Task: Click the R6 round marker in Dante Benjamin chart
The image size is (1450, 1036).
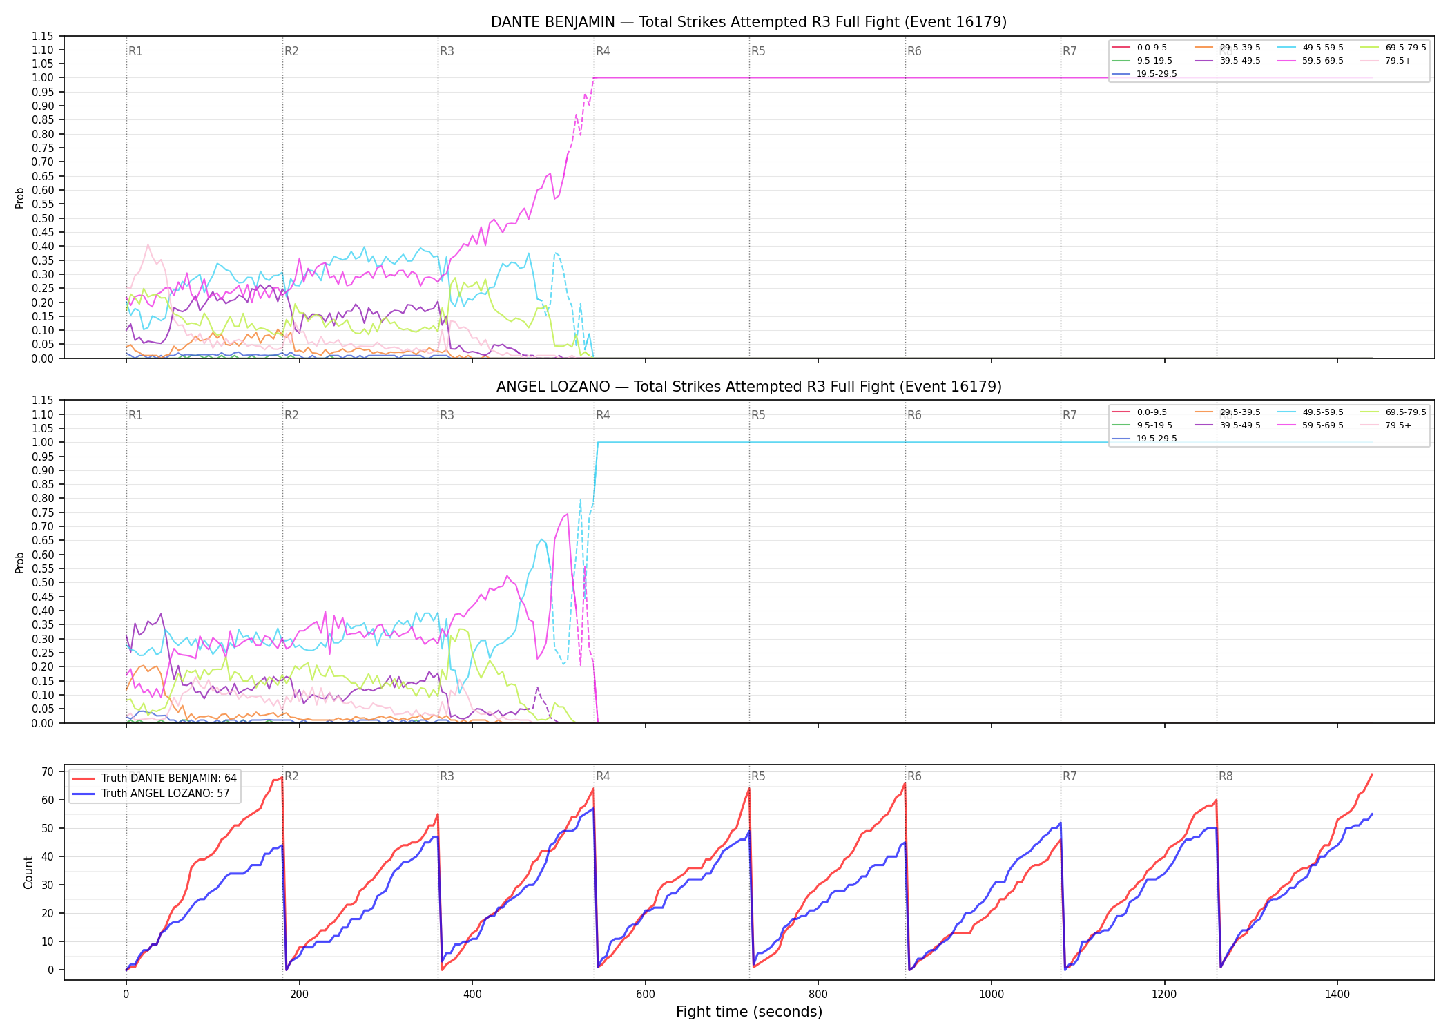Action: point(914,51)
